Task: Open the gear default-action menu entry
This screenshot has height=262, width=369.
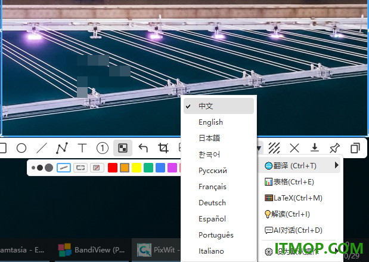Action: 299,251
